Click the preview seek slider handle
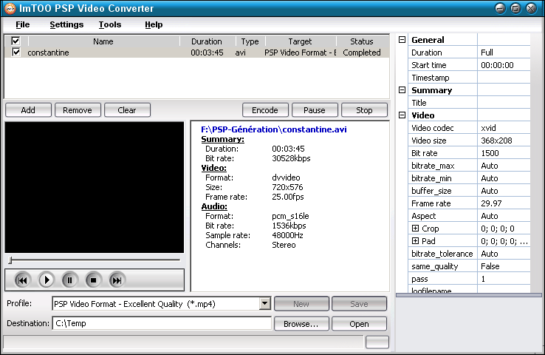This screenshot has width=545, height=355. pos(10,260)
